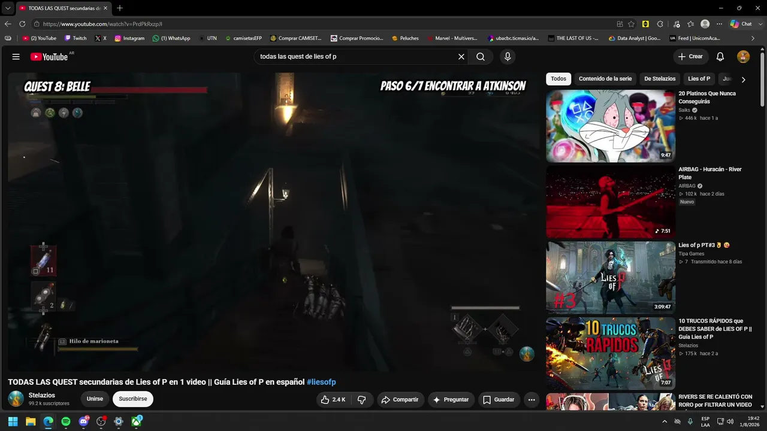Go back with the browser back arrow
Viewport: 767px width, 431px height.
coord(8,24)
